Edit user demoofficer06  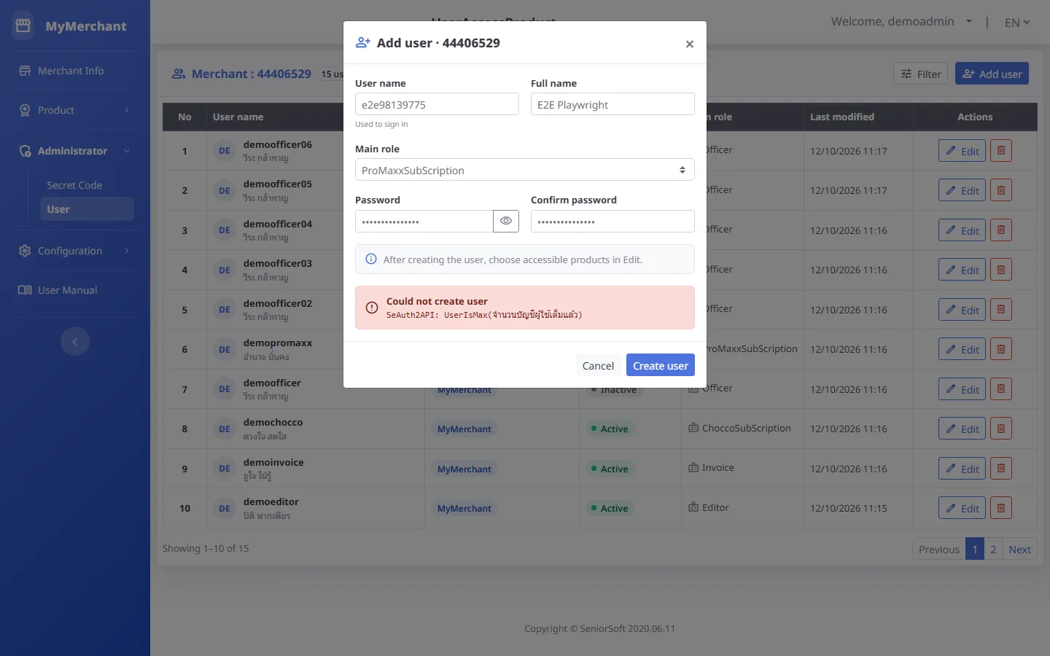tap(962, 151)
